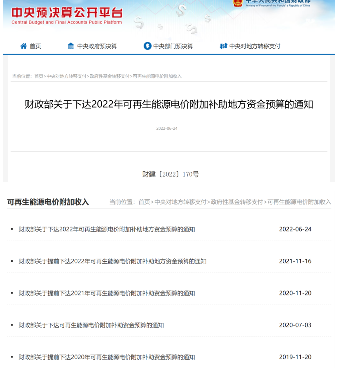Click 可再生能源电价附加收入 in top breadcrumb
The image size is (343, 379).
tap(157, 76)
